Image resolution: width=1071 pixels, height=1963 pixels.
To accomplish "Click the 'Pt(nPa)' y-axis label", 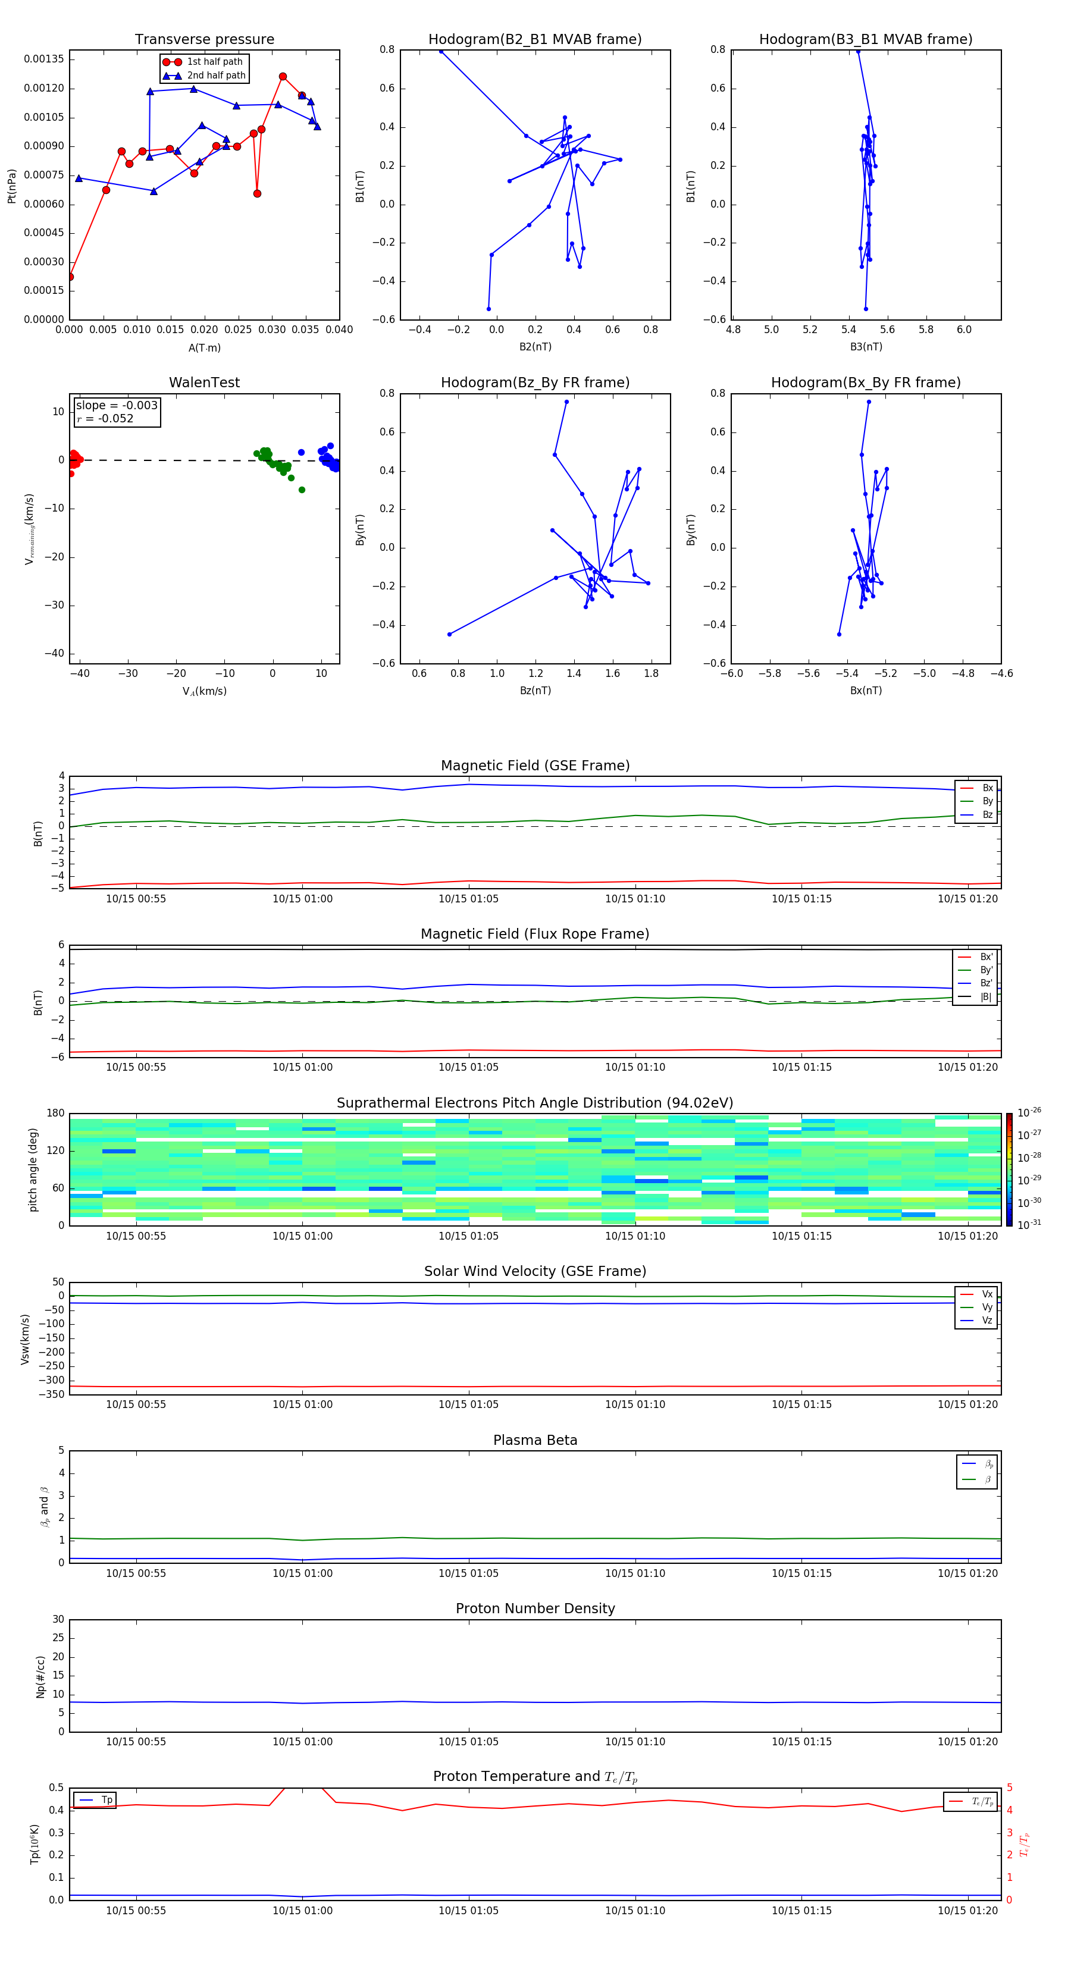I will 11,186.
